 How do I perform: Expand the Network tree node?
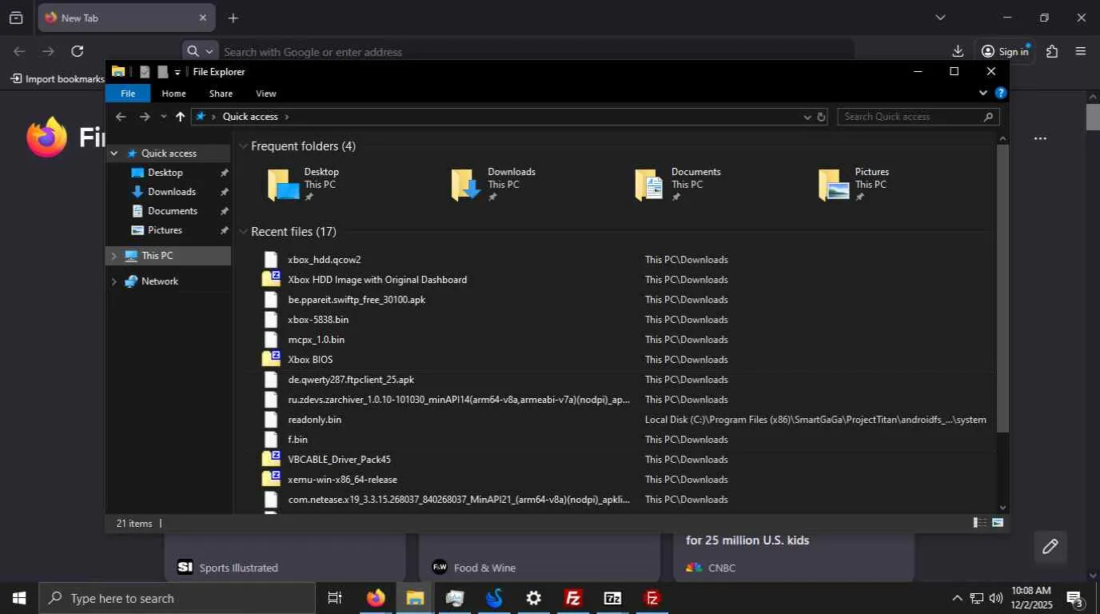114,281
